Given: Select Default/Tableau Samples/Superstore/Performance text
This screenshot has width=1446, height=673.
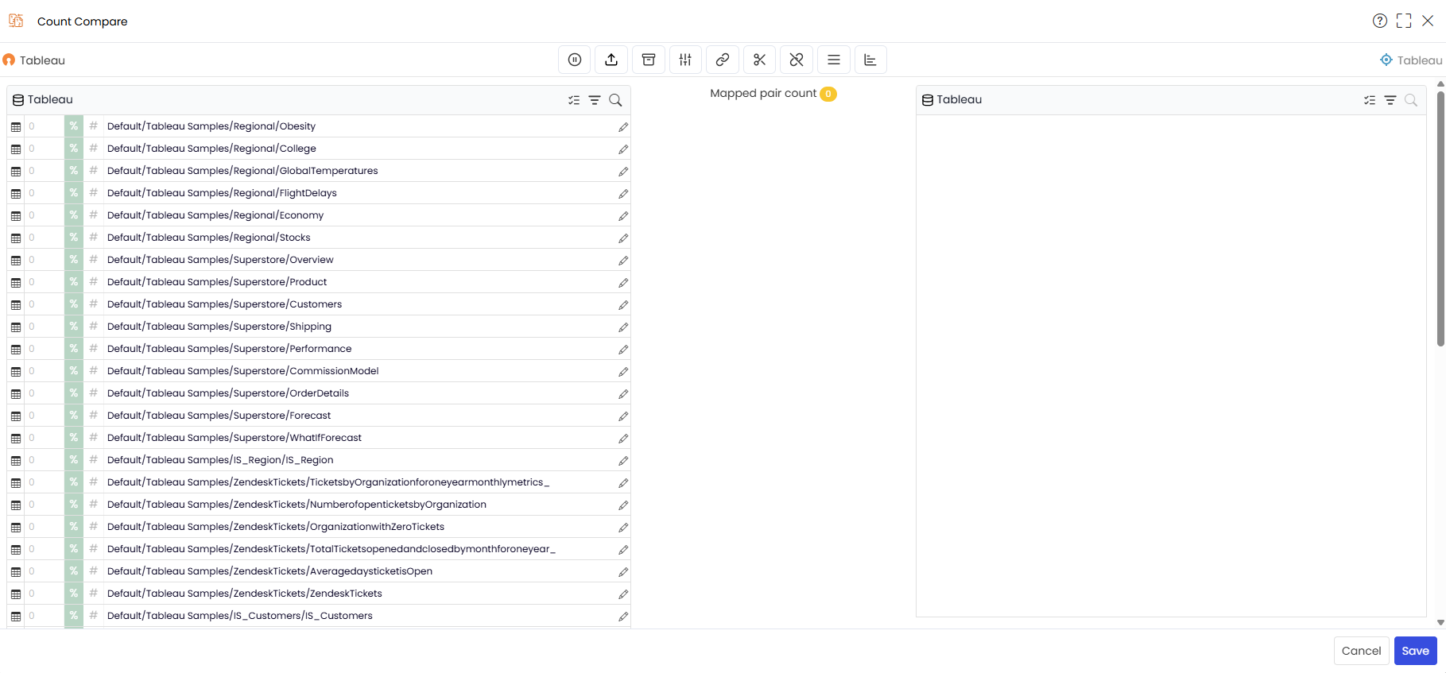Looking at the screenshot, I should click(x=229, y=349).
